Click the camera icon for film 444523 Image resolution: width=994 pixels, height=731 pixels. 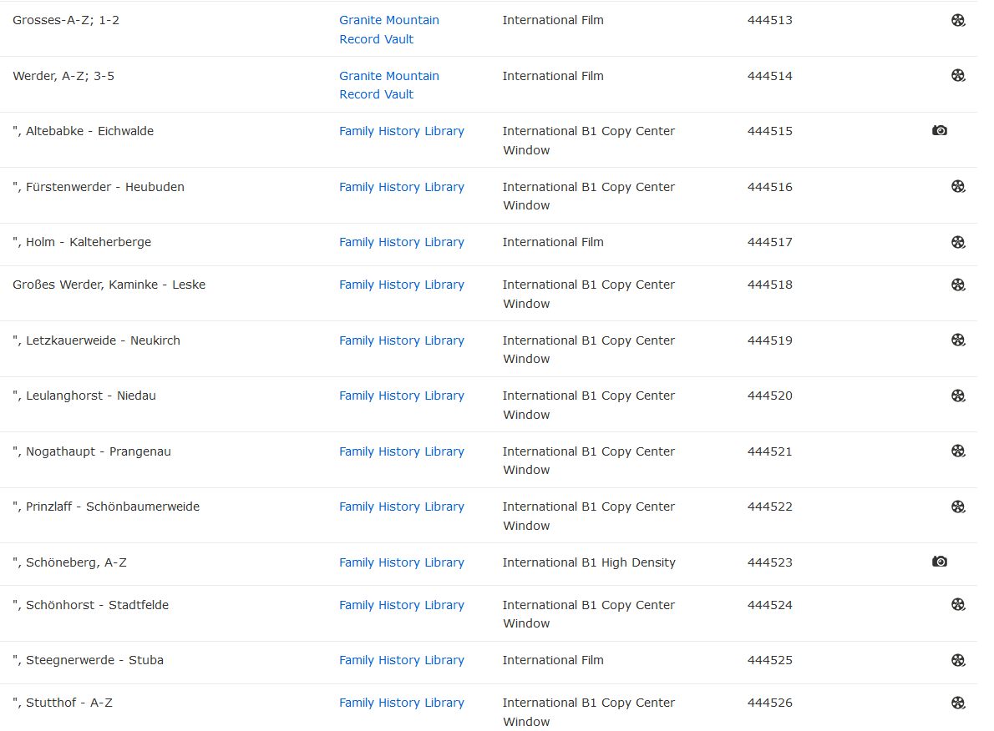point(940,562)
